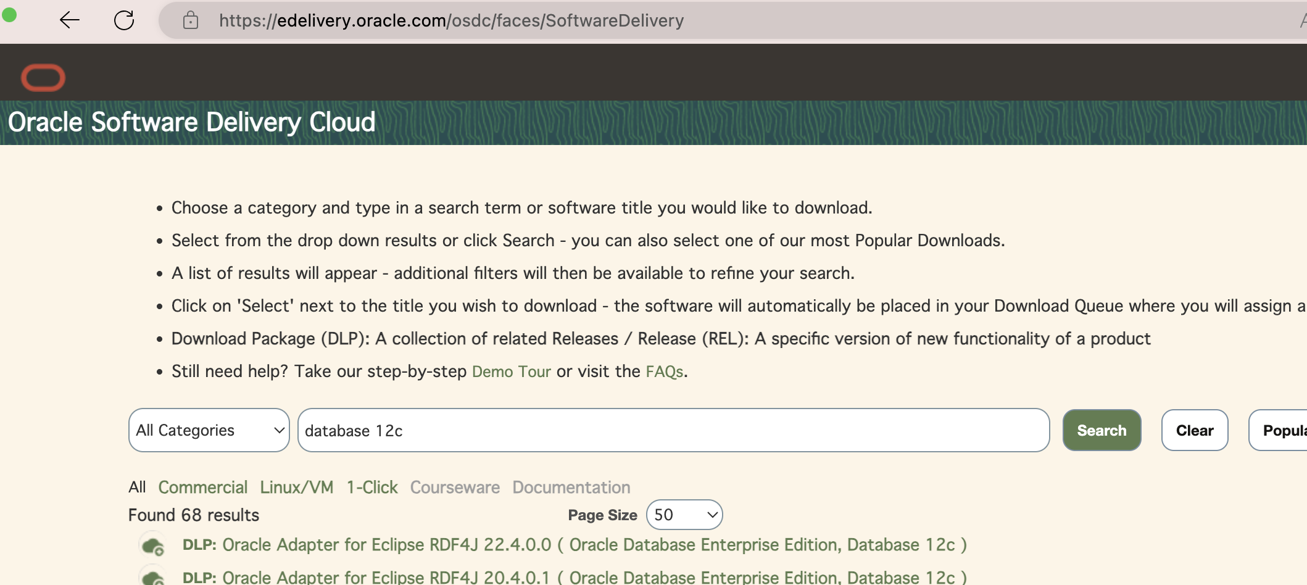This screenshot has height=585, width=1307.
Task: Filter results by Linux/VM
Action: 297,487
